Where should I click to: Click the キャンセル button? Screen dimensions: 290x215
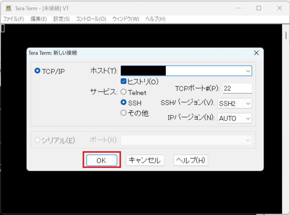click(x=145, y=160)
